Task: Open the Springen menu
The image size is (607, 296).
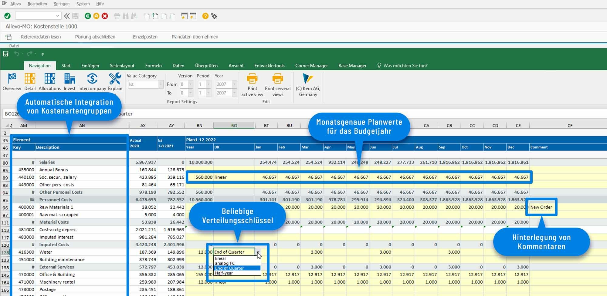Action: pos(62,4)
